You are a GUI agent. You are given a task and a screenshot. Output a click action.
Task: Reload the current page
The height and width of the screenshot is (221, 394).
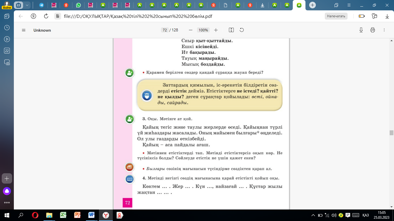[x=46, y=16]
